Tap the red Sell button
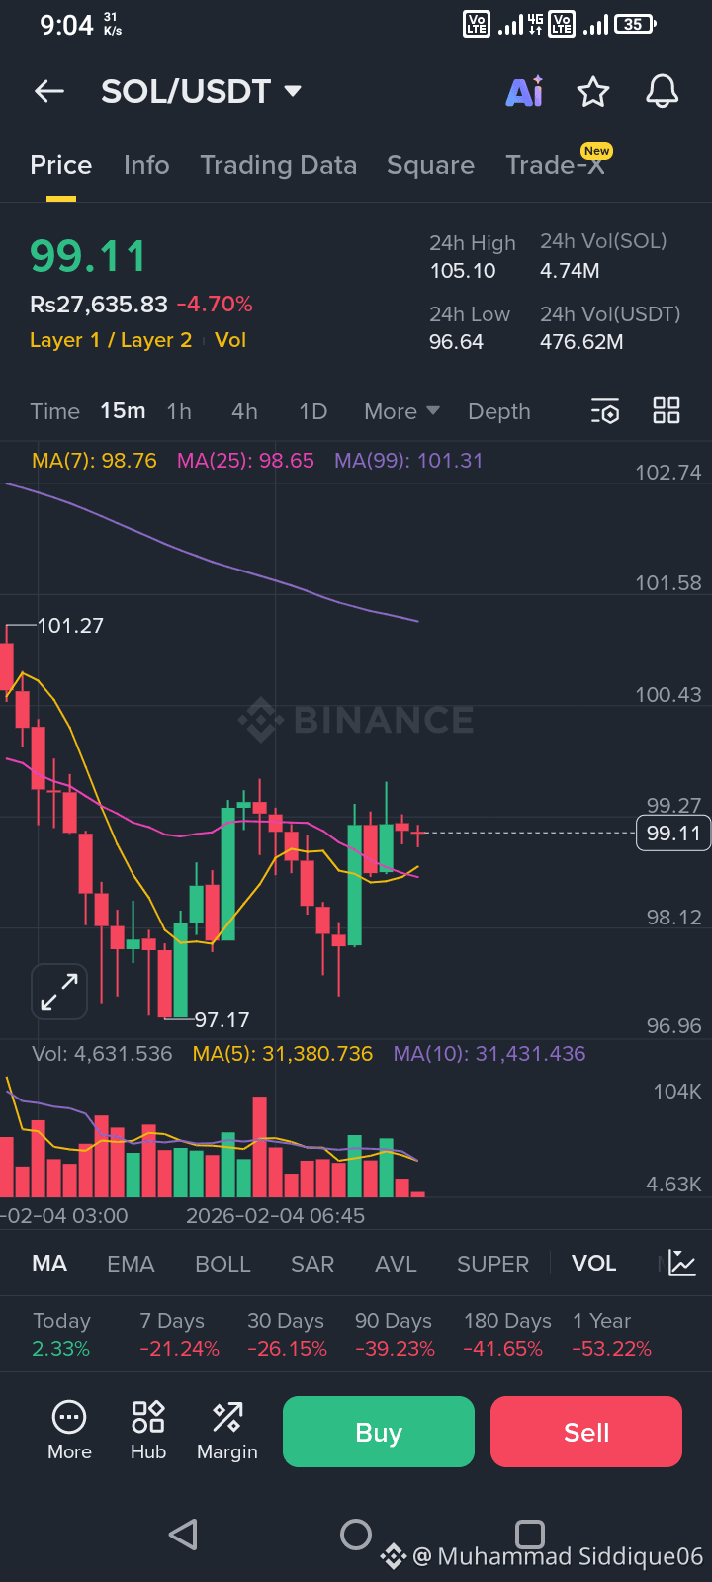Viewport: 712px width, 1582px height. [586, 1432]
